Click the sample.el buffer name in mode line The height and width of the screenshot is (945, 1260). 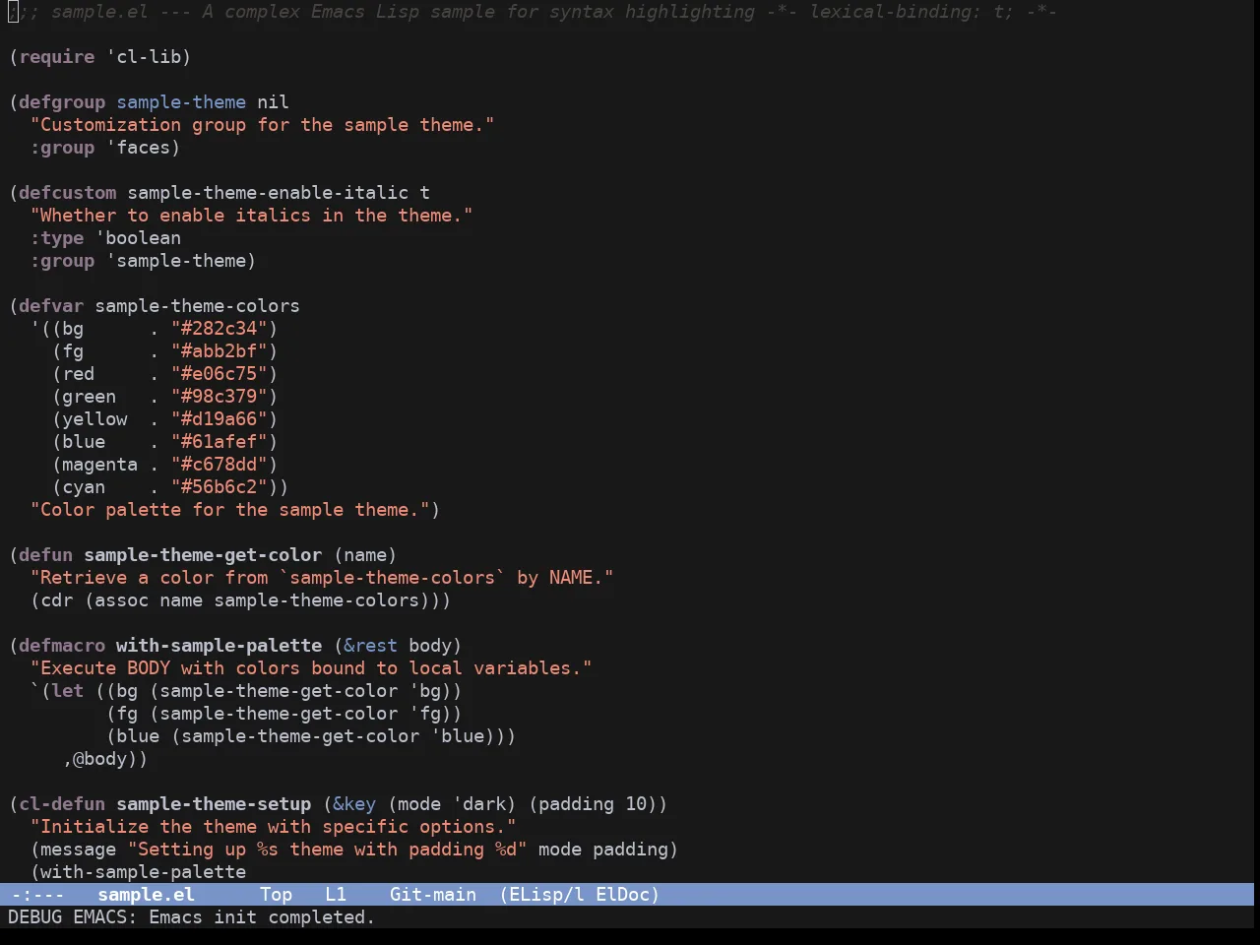coord(146,894)
